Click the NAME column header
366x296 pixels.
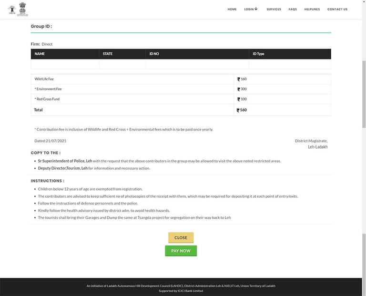[x=40, y=54]
